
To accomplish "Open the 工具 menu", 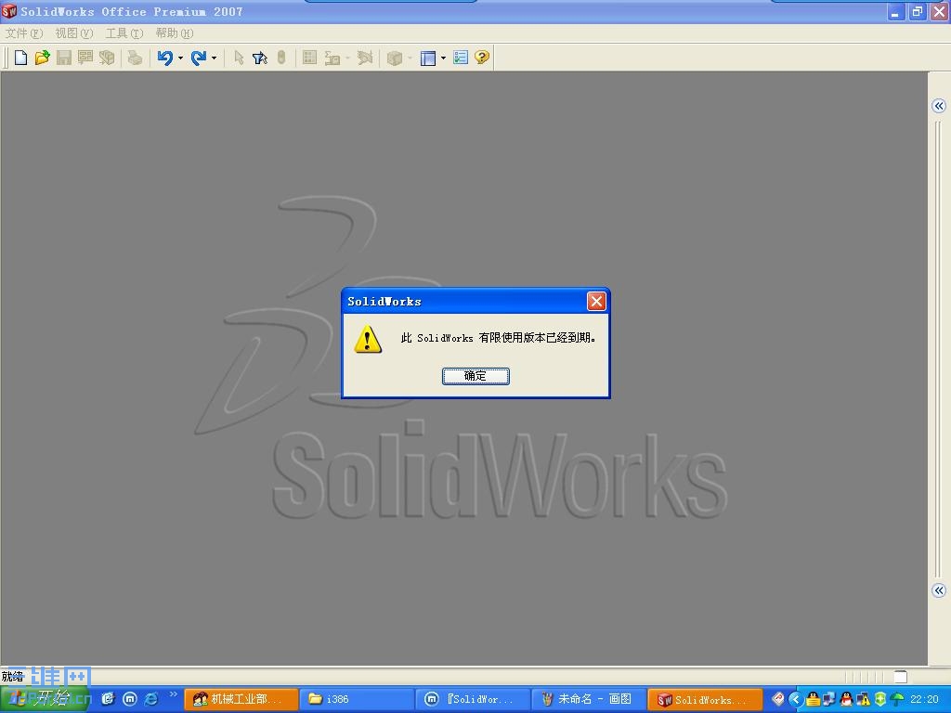I will pos(124,33).
